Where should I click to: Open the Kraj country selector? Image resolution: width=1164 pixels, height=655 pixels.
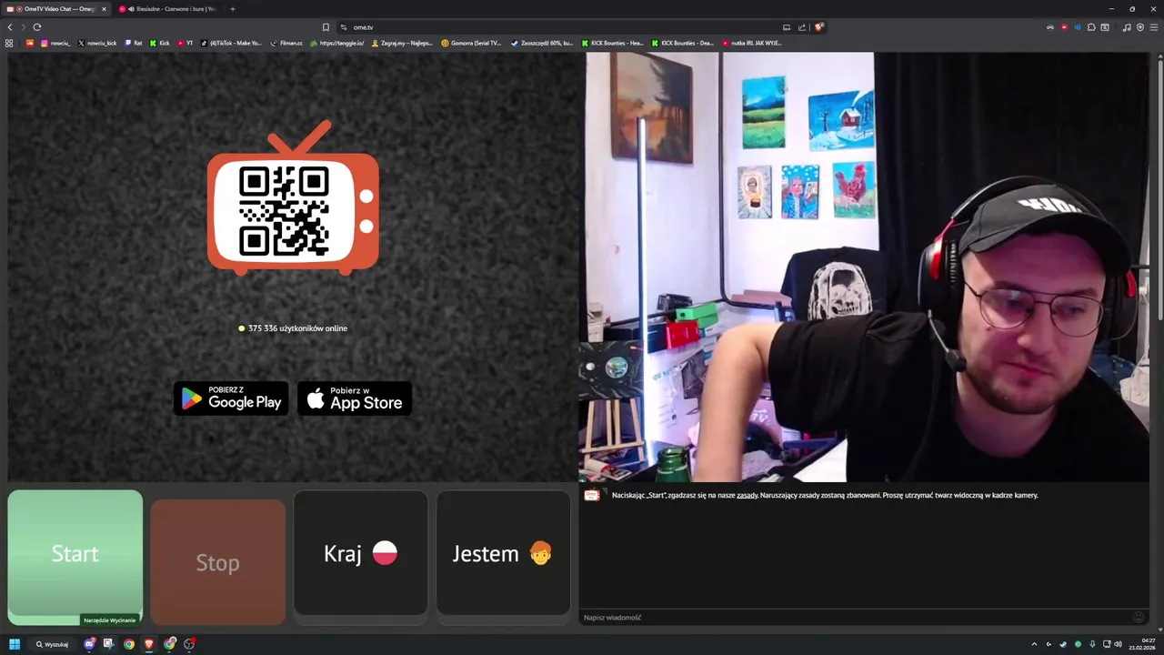pyautogui.click(x=361, y=553)
